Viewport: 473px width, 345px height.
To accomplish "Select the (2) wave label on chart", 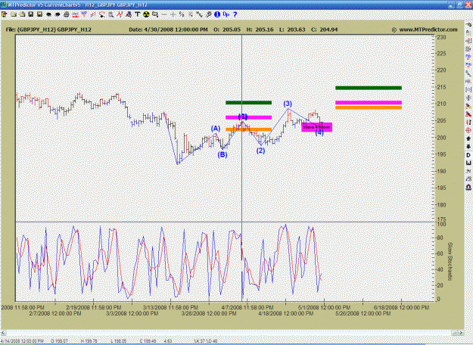I will coord(260,151).
